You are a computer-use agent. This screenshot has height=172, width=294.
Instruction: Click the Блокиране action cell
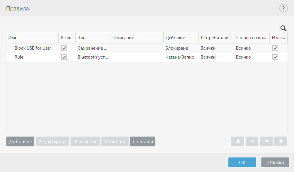coord(177,48)
